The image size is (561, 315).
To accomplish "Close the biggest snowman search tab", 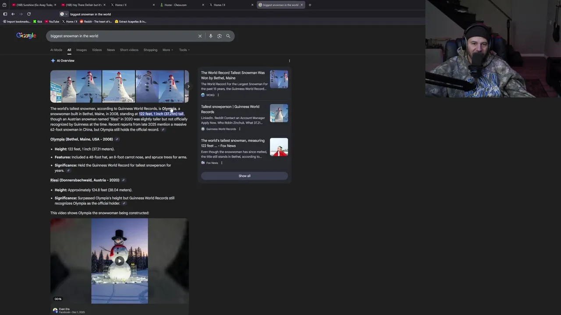I will tap(302, 5).
